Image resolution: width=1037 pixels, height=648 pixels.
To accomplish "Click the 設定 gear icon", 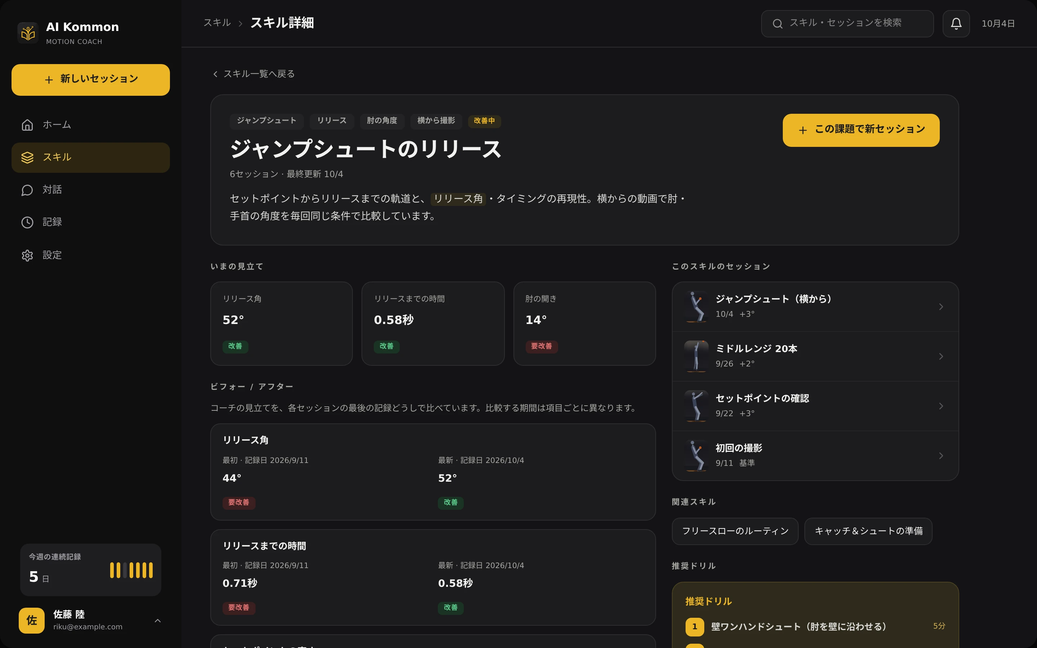I will [27, 256].
